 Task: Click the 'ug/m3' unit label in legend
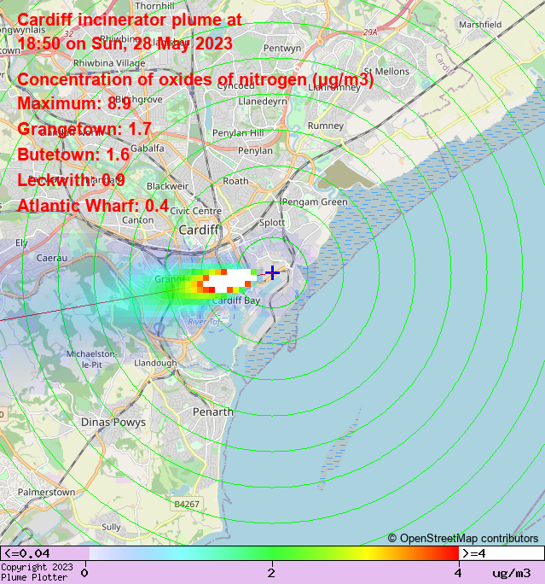coord(511,573)
